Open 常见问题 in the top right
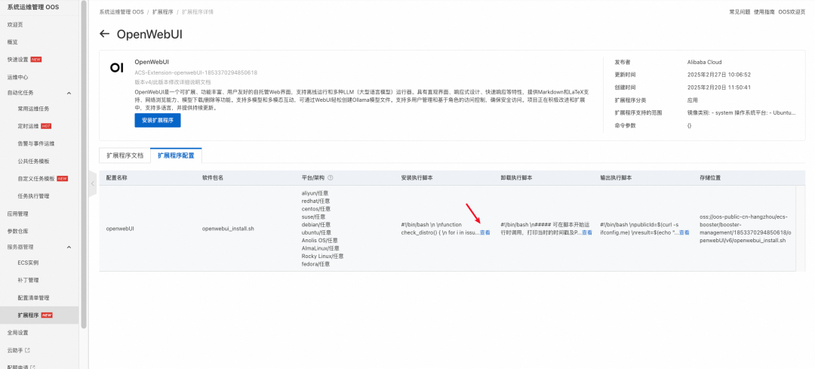The height and width of the screenshot is (369, 815). [739, 11]
